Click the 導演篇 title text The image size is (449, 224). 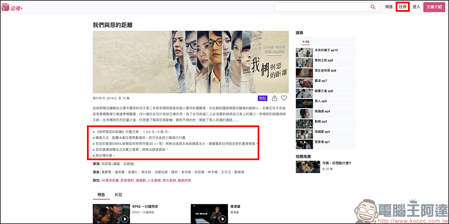[x=235, y=206]
